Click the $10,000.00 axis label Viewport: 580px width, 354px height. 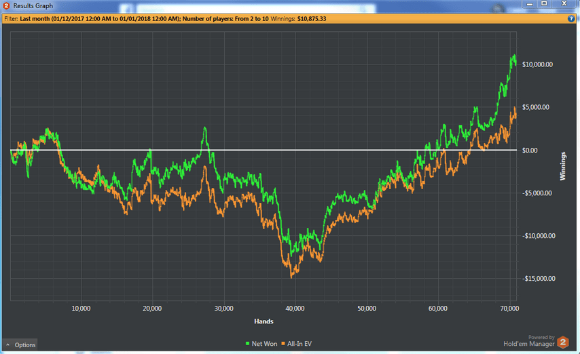point(537,64)
